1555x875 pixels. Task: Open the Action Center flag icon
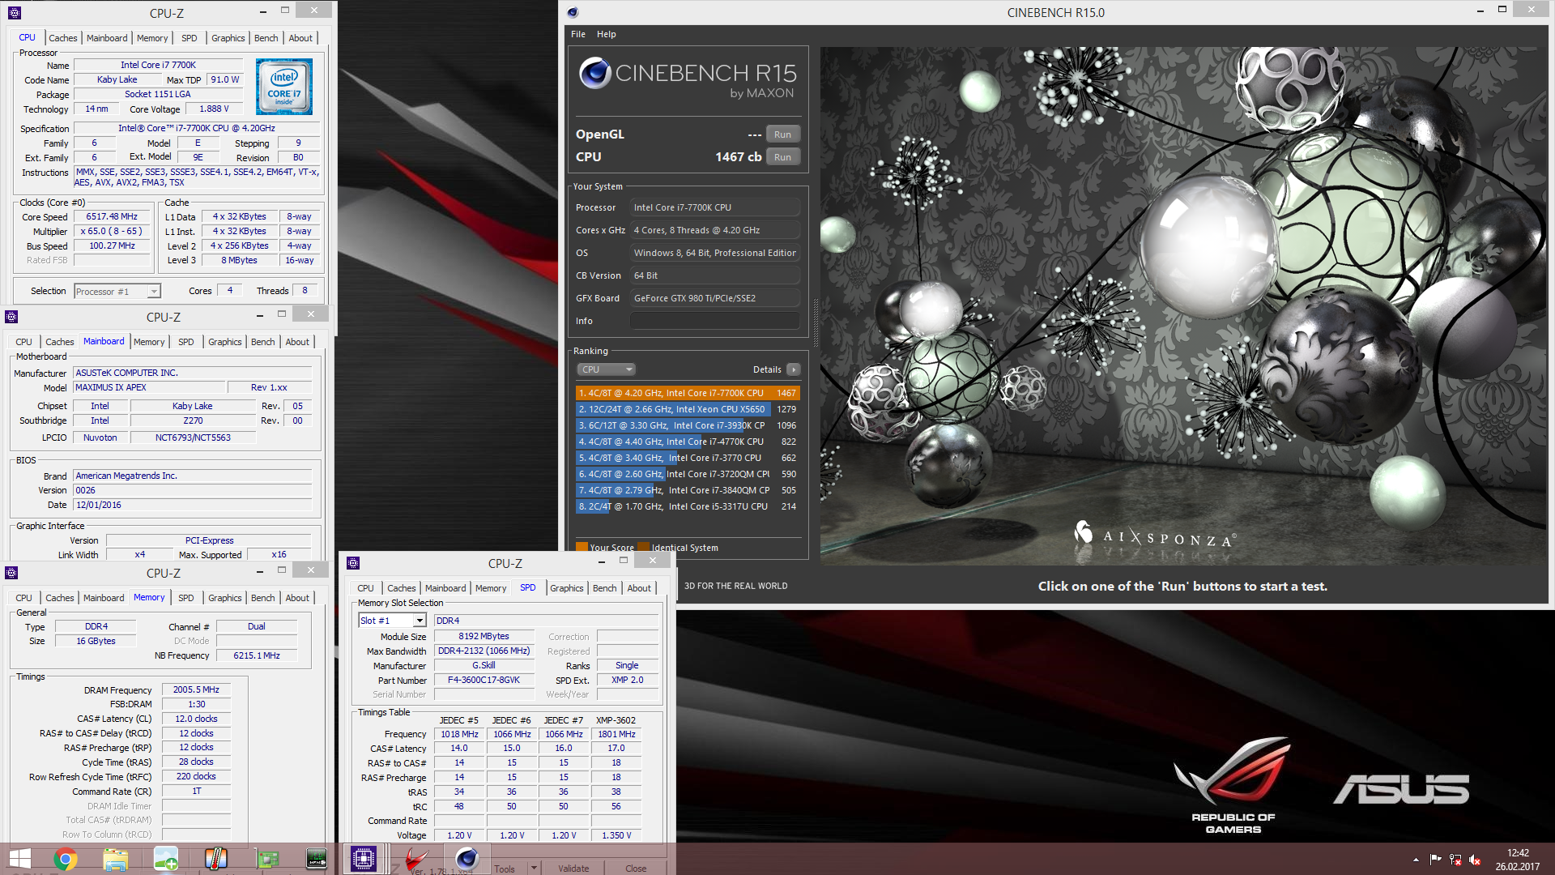click(1435, 860)
